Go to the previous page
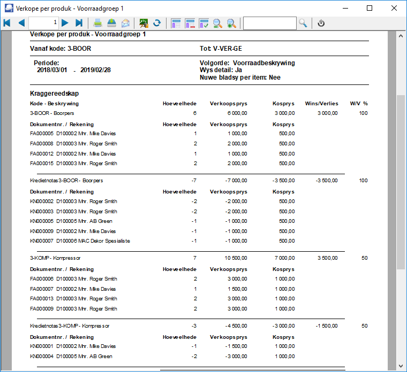The height and width of the screenshot is (372, 407). point(21,23)
